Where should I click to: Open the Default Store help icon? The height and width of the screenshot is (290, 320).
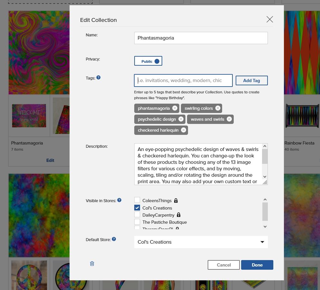114,239
